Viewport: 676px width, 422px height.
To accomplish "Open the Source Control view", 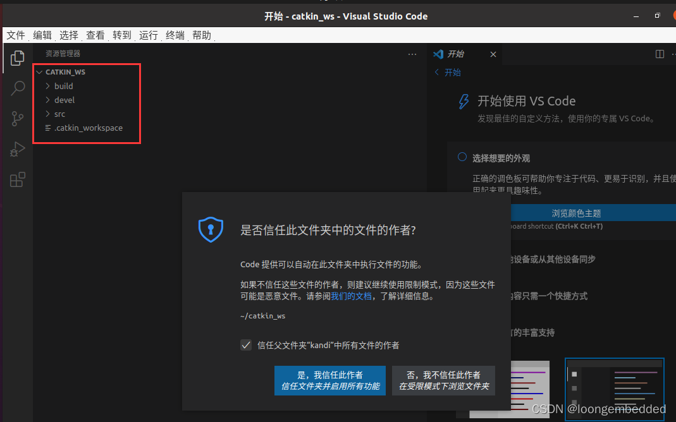I will click(x=17, y=119).
